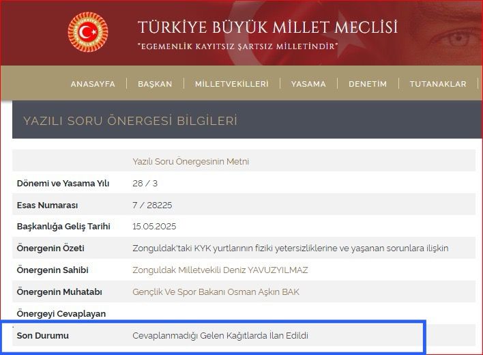The image size is (483, 355).
Task: Click the Son Durumu value Cevaplanmadığı Gelen Kağıtlarda İlan Edildi
Action: click(x=220, y=336)
